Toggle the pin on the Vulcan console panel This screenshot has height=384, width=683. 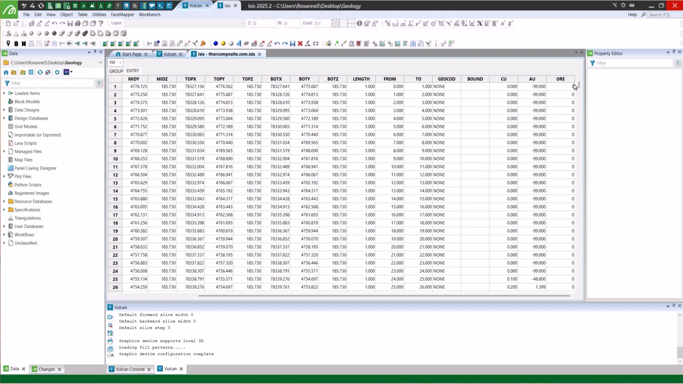(673, 306)
